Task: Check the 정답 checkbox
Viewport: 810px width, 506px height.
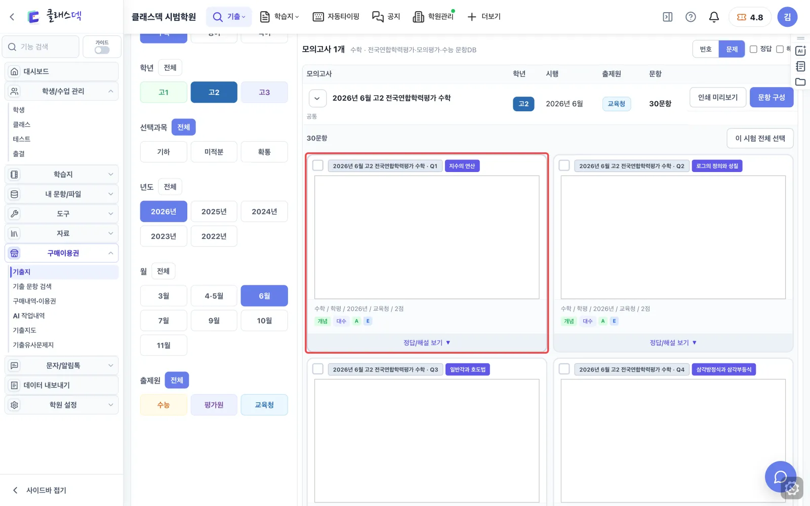Action: coord(753,49)
